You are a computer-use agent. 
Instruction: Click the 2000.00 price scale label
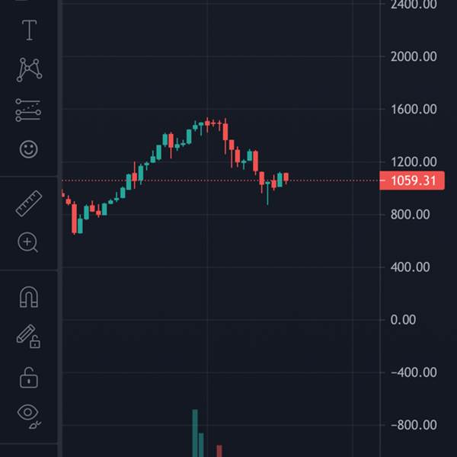pyautogui.click(x=414, y=56)
